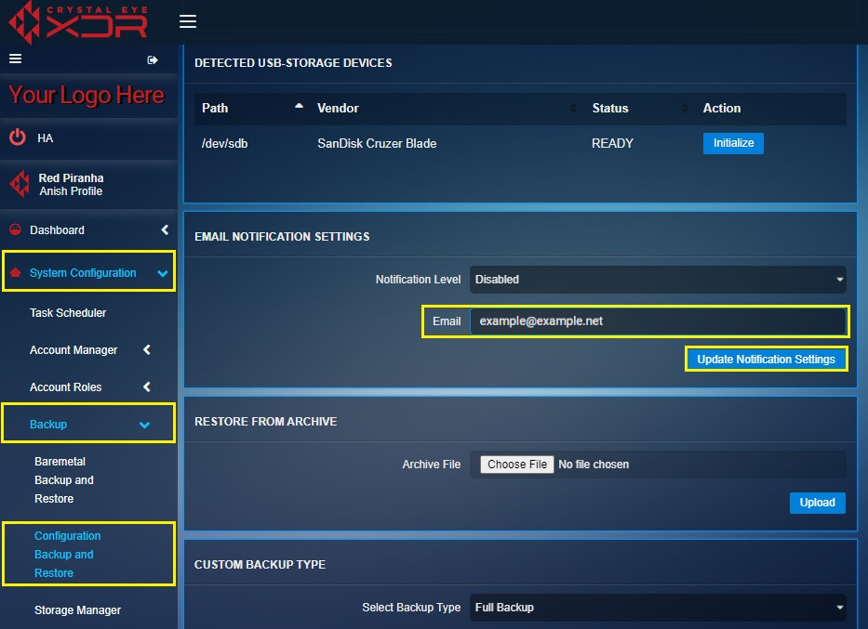This screenshot has height=629, width=868.
Task: Collapse the Backup submenu chevron
Action: point(144,425)
